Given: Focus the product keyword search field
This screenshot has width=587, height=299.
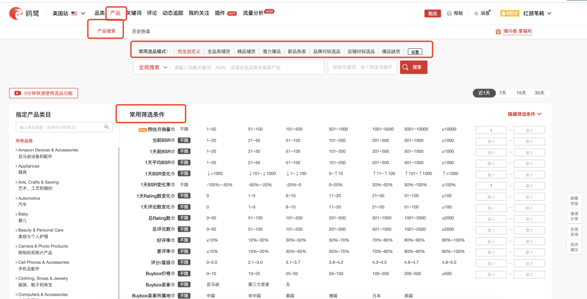Looking at the screenshot, I should tap(247, 68).
